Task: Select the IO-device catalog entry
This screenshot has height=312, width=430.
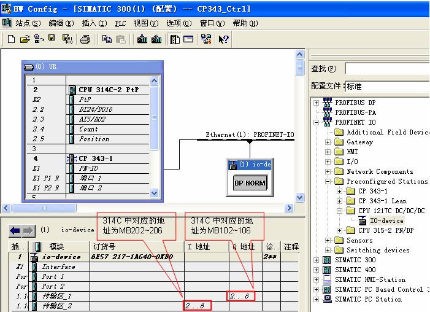Action: pos(386,220)
